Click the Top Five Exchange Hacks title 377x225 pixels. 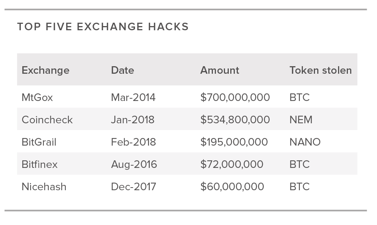pyautogui.click(x=103, y=27)
